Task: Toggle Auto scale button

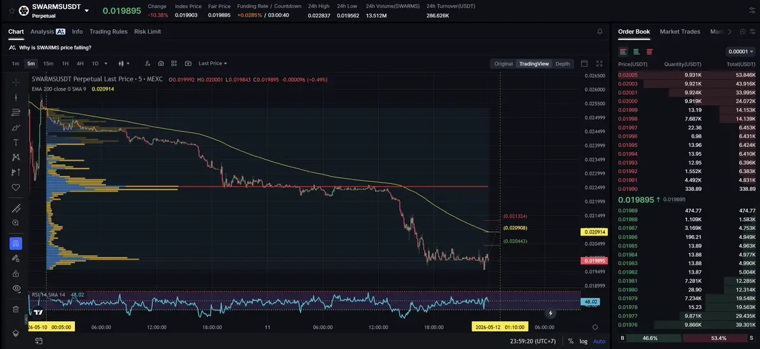Action: [x=599, y=341]
